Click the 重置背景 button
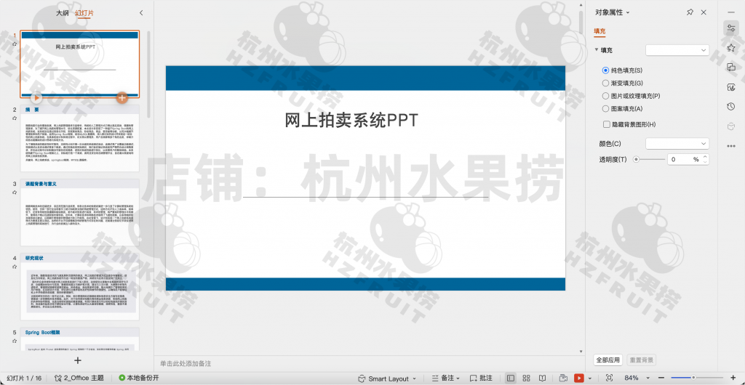The width and height of the screenshot is (745, 385). pyautogui.click(x=641, y=360)
